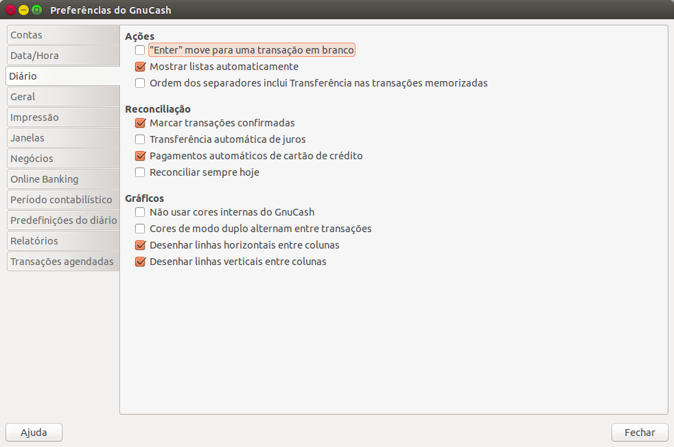
Task: Go to the Impressão tab
Action: tap(62, 117)
